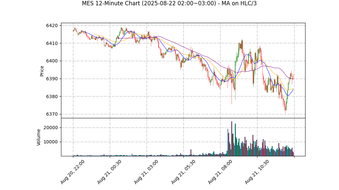Click the Aug 21, 03:00 time label

146,172
